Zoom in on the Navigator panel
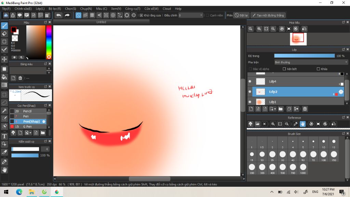 click(259, 29)
